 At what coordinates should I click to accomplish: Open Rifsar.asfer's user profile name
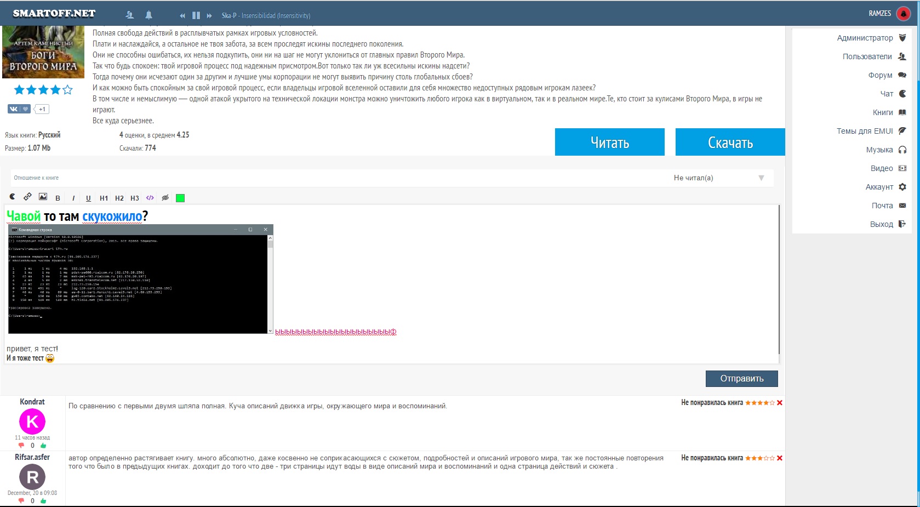[32, 457]
